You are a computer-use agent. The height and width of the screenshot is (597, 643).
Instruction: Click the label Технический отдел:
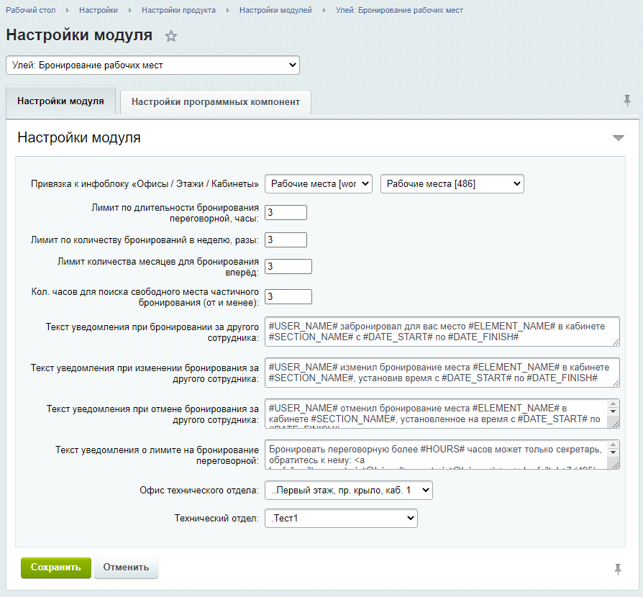point(216,519)
